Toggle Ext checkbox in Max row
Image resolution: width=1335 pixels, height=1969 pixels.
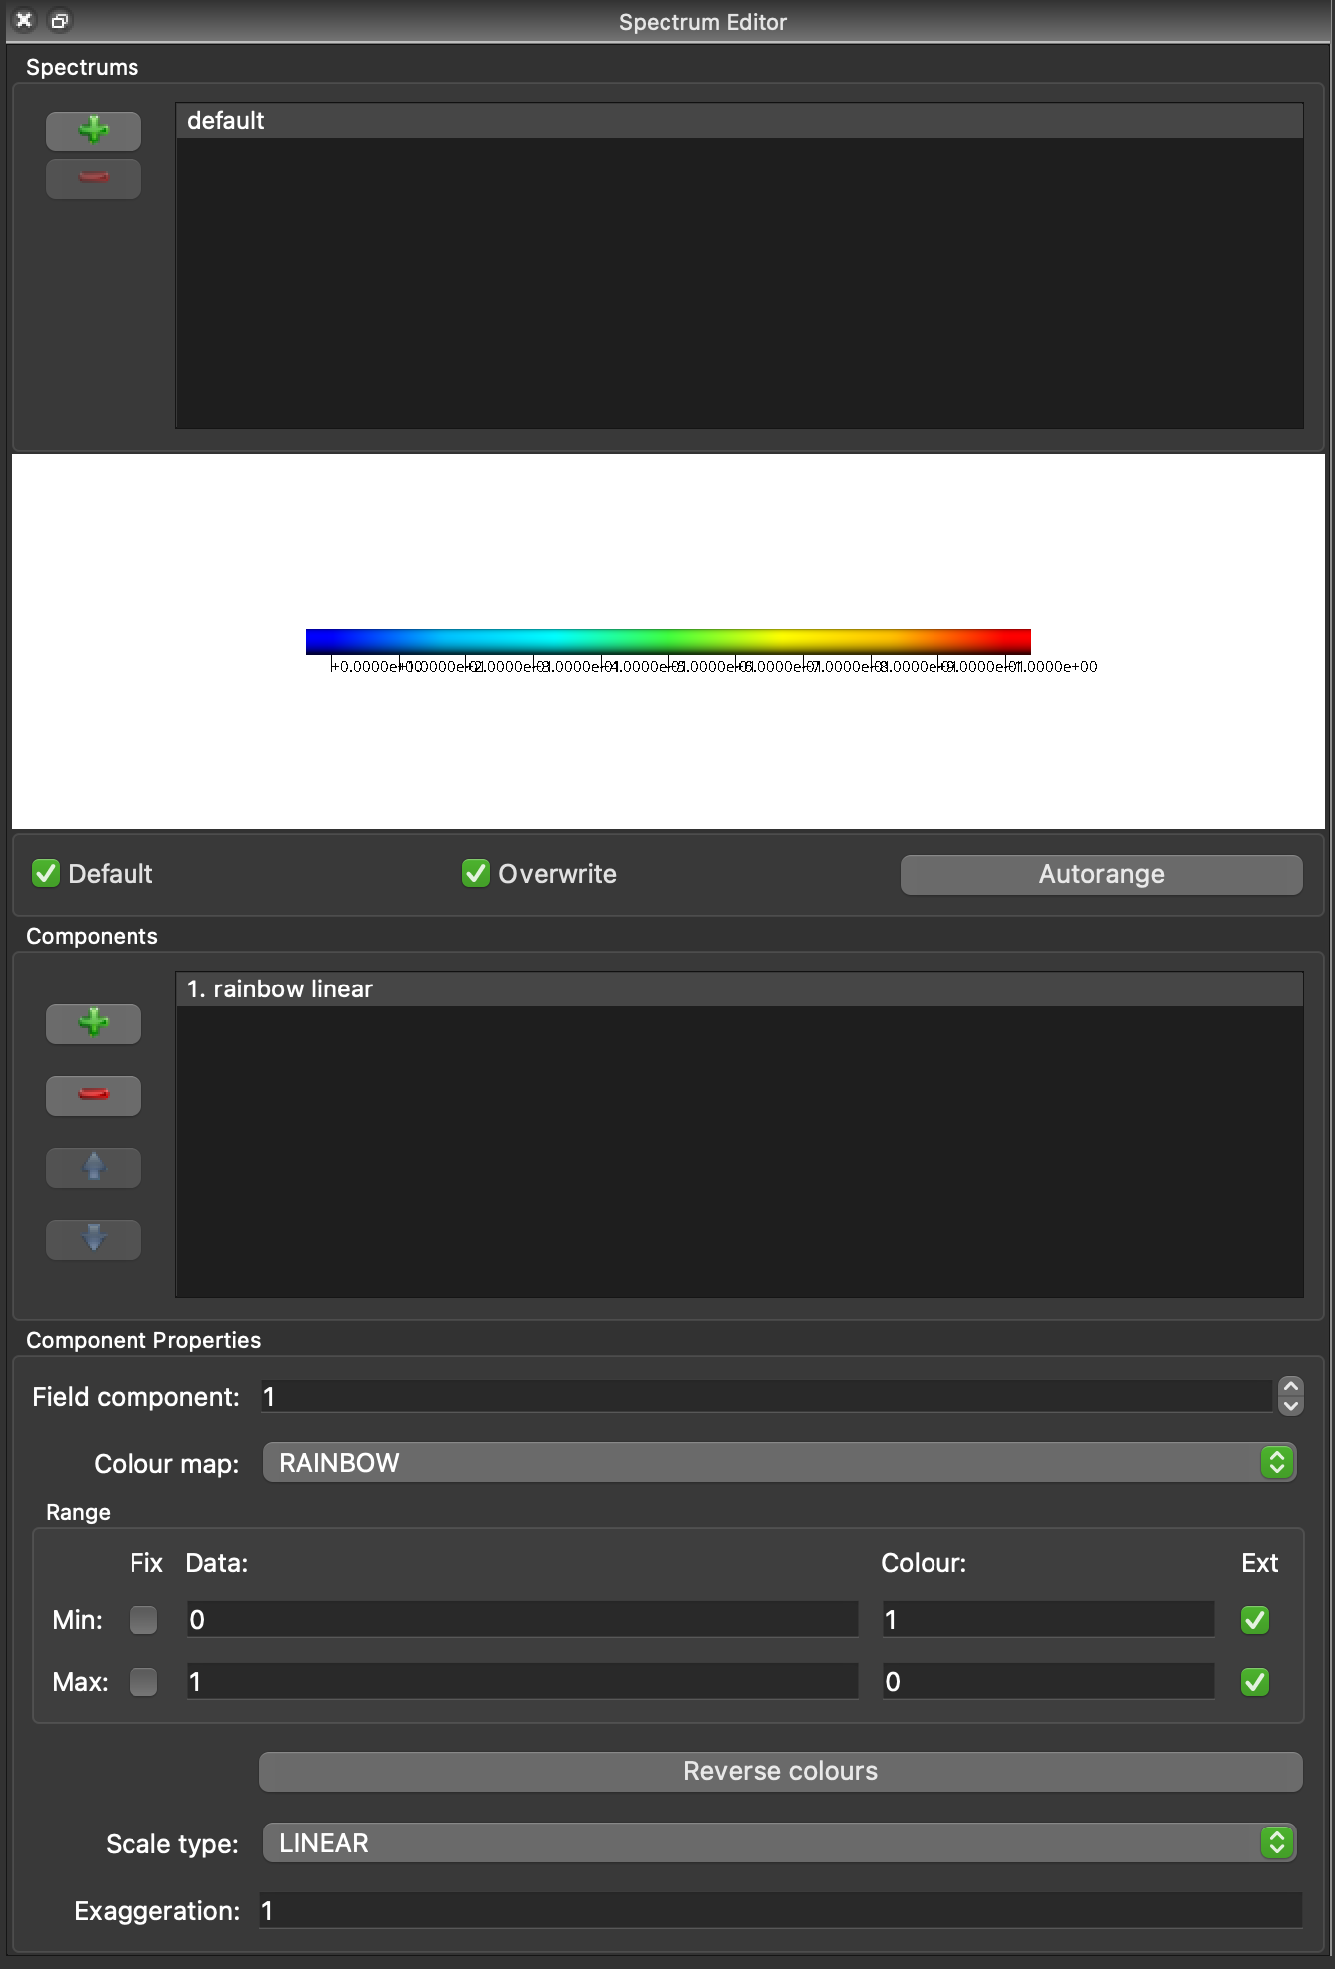1255,1682
